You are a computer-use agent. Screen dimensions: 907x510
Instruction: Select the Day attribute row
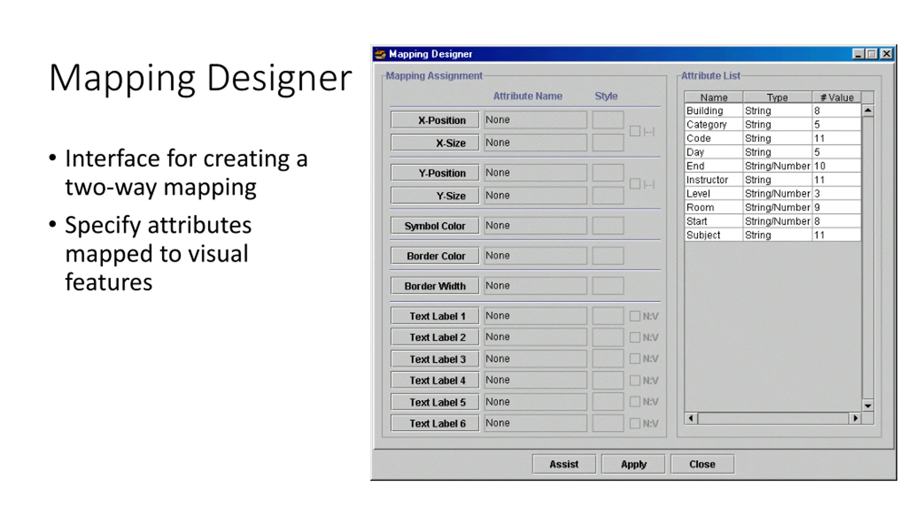click(x=773, y=152)
